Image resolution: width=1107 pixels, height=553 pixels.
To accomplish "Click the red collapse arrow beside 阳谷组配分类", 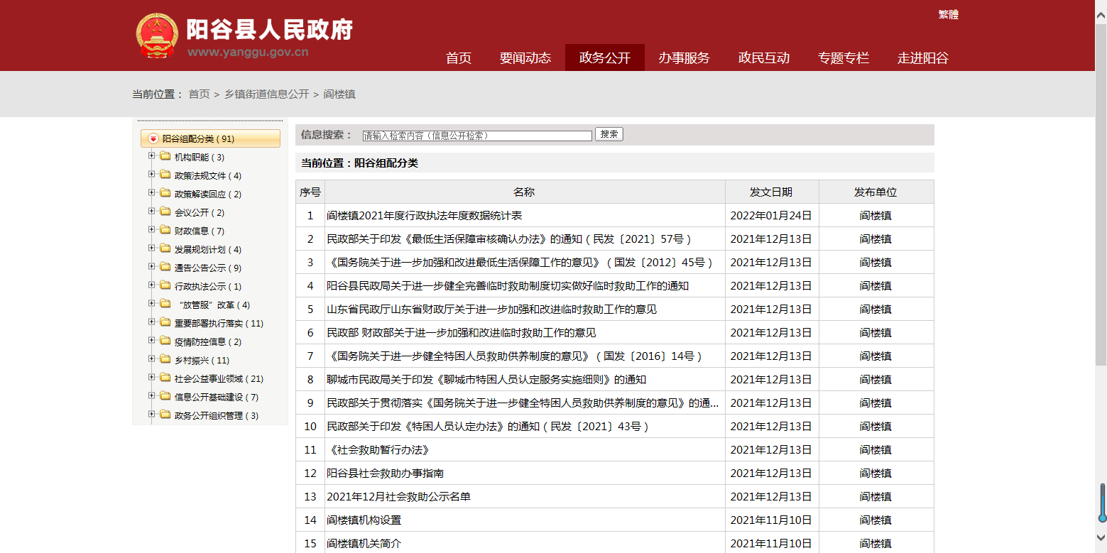I will point(153,139).
